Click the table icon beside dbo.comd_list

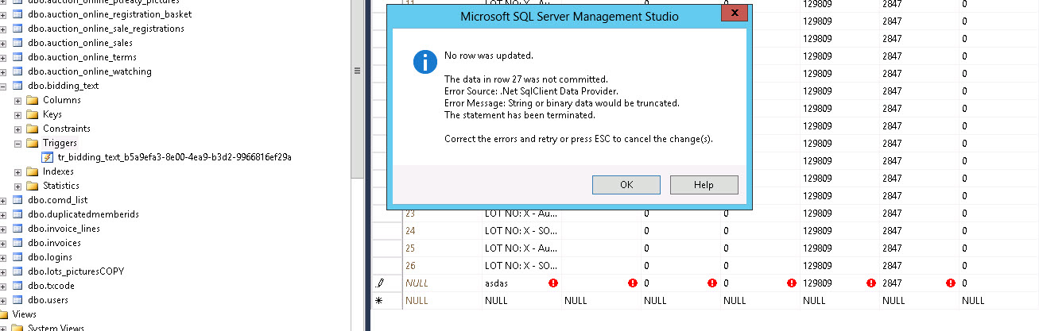click(x=17, y=200)
